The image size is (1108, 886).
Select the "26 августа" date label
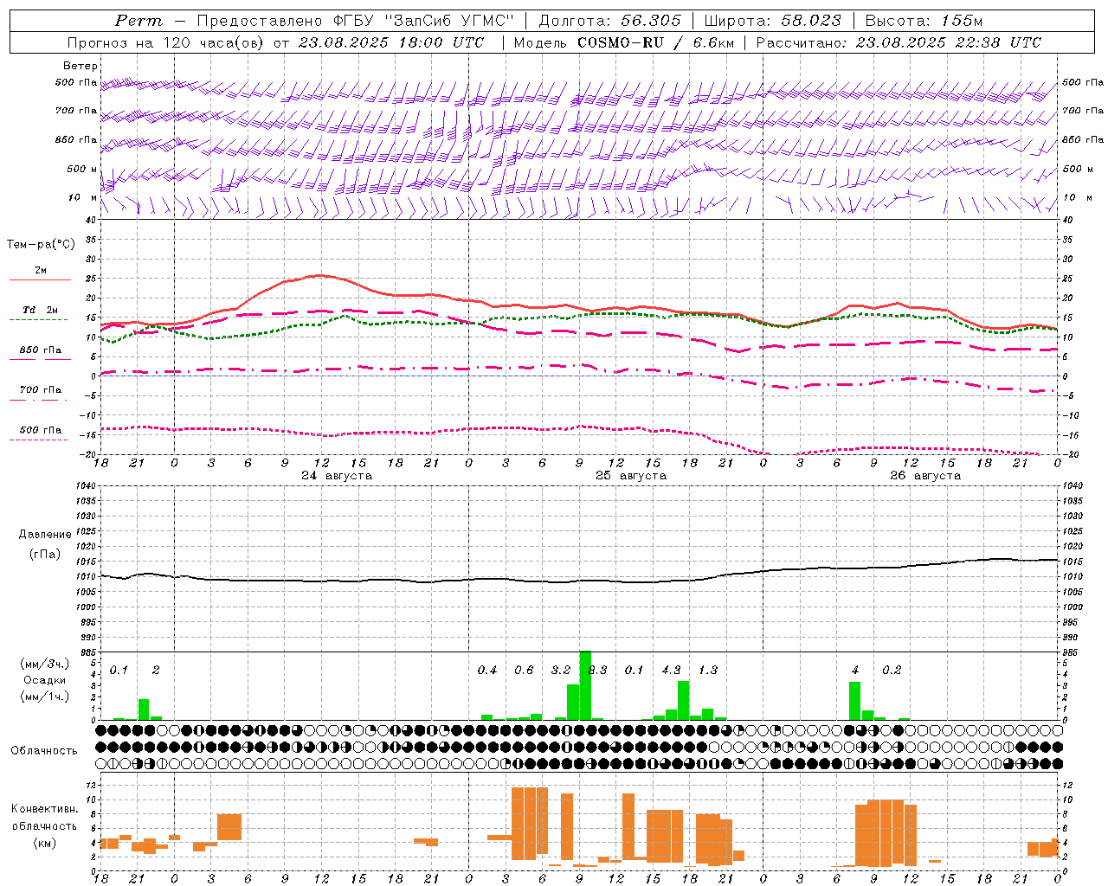click(925, 476)
